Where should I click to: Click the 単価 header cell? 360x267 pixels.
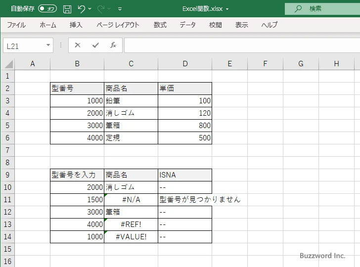pos(185,89)
